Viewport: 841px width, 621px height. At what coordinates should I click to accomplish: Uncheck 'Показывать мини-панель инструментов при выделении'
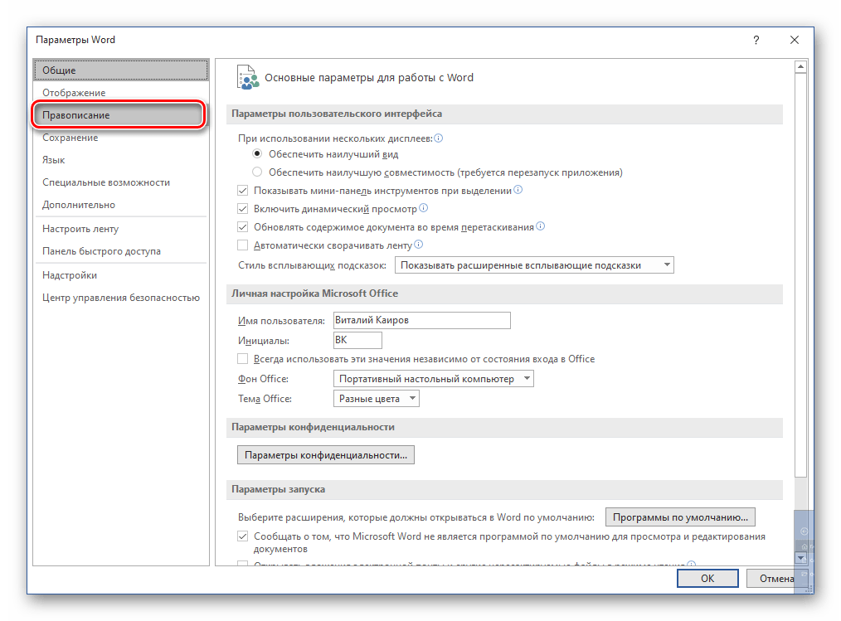[x=243, y=191]
